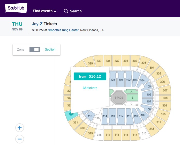Select section 112 on seat map

pyautogui.click(x=121, y=116)
